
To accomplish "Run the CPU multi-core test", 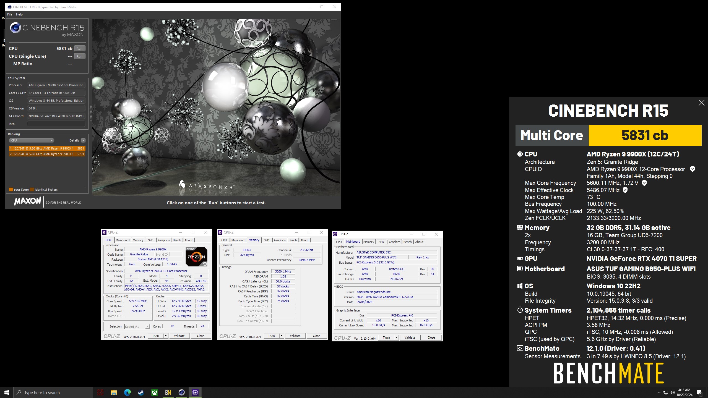I will point(80,49).
